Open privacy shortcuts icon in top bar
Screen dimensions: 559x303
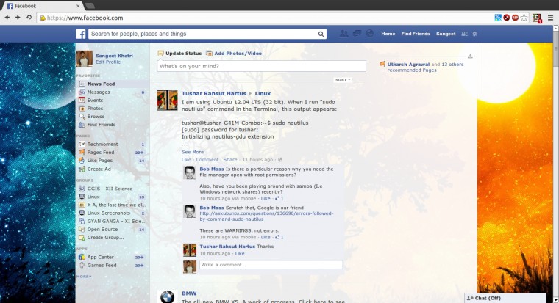(464, 34)
